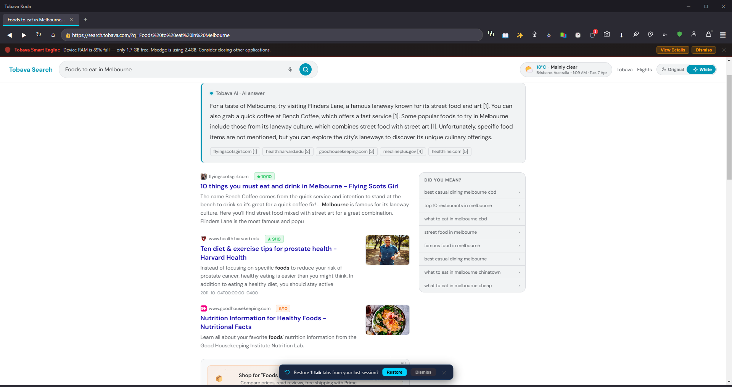
Task: Expand 'what to eat in melbourne cbd' suggestion
Action: point(472,219)
